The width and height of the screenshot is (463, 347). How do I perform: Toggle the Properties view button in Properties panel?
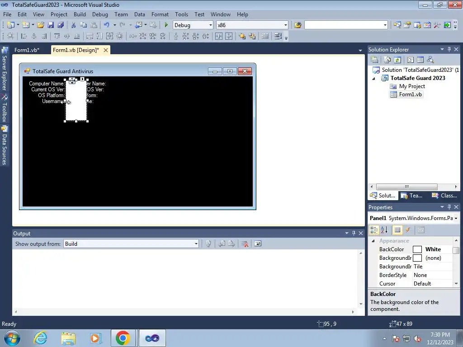pyautogui.click(x=397, y=230)
